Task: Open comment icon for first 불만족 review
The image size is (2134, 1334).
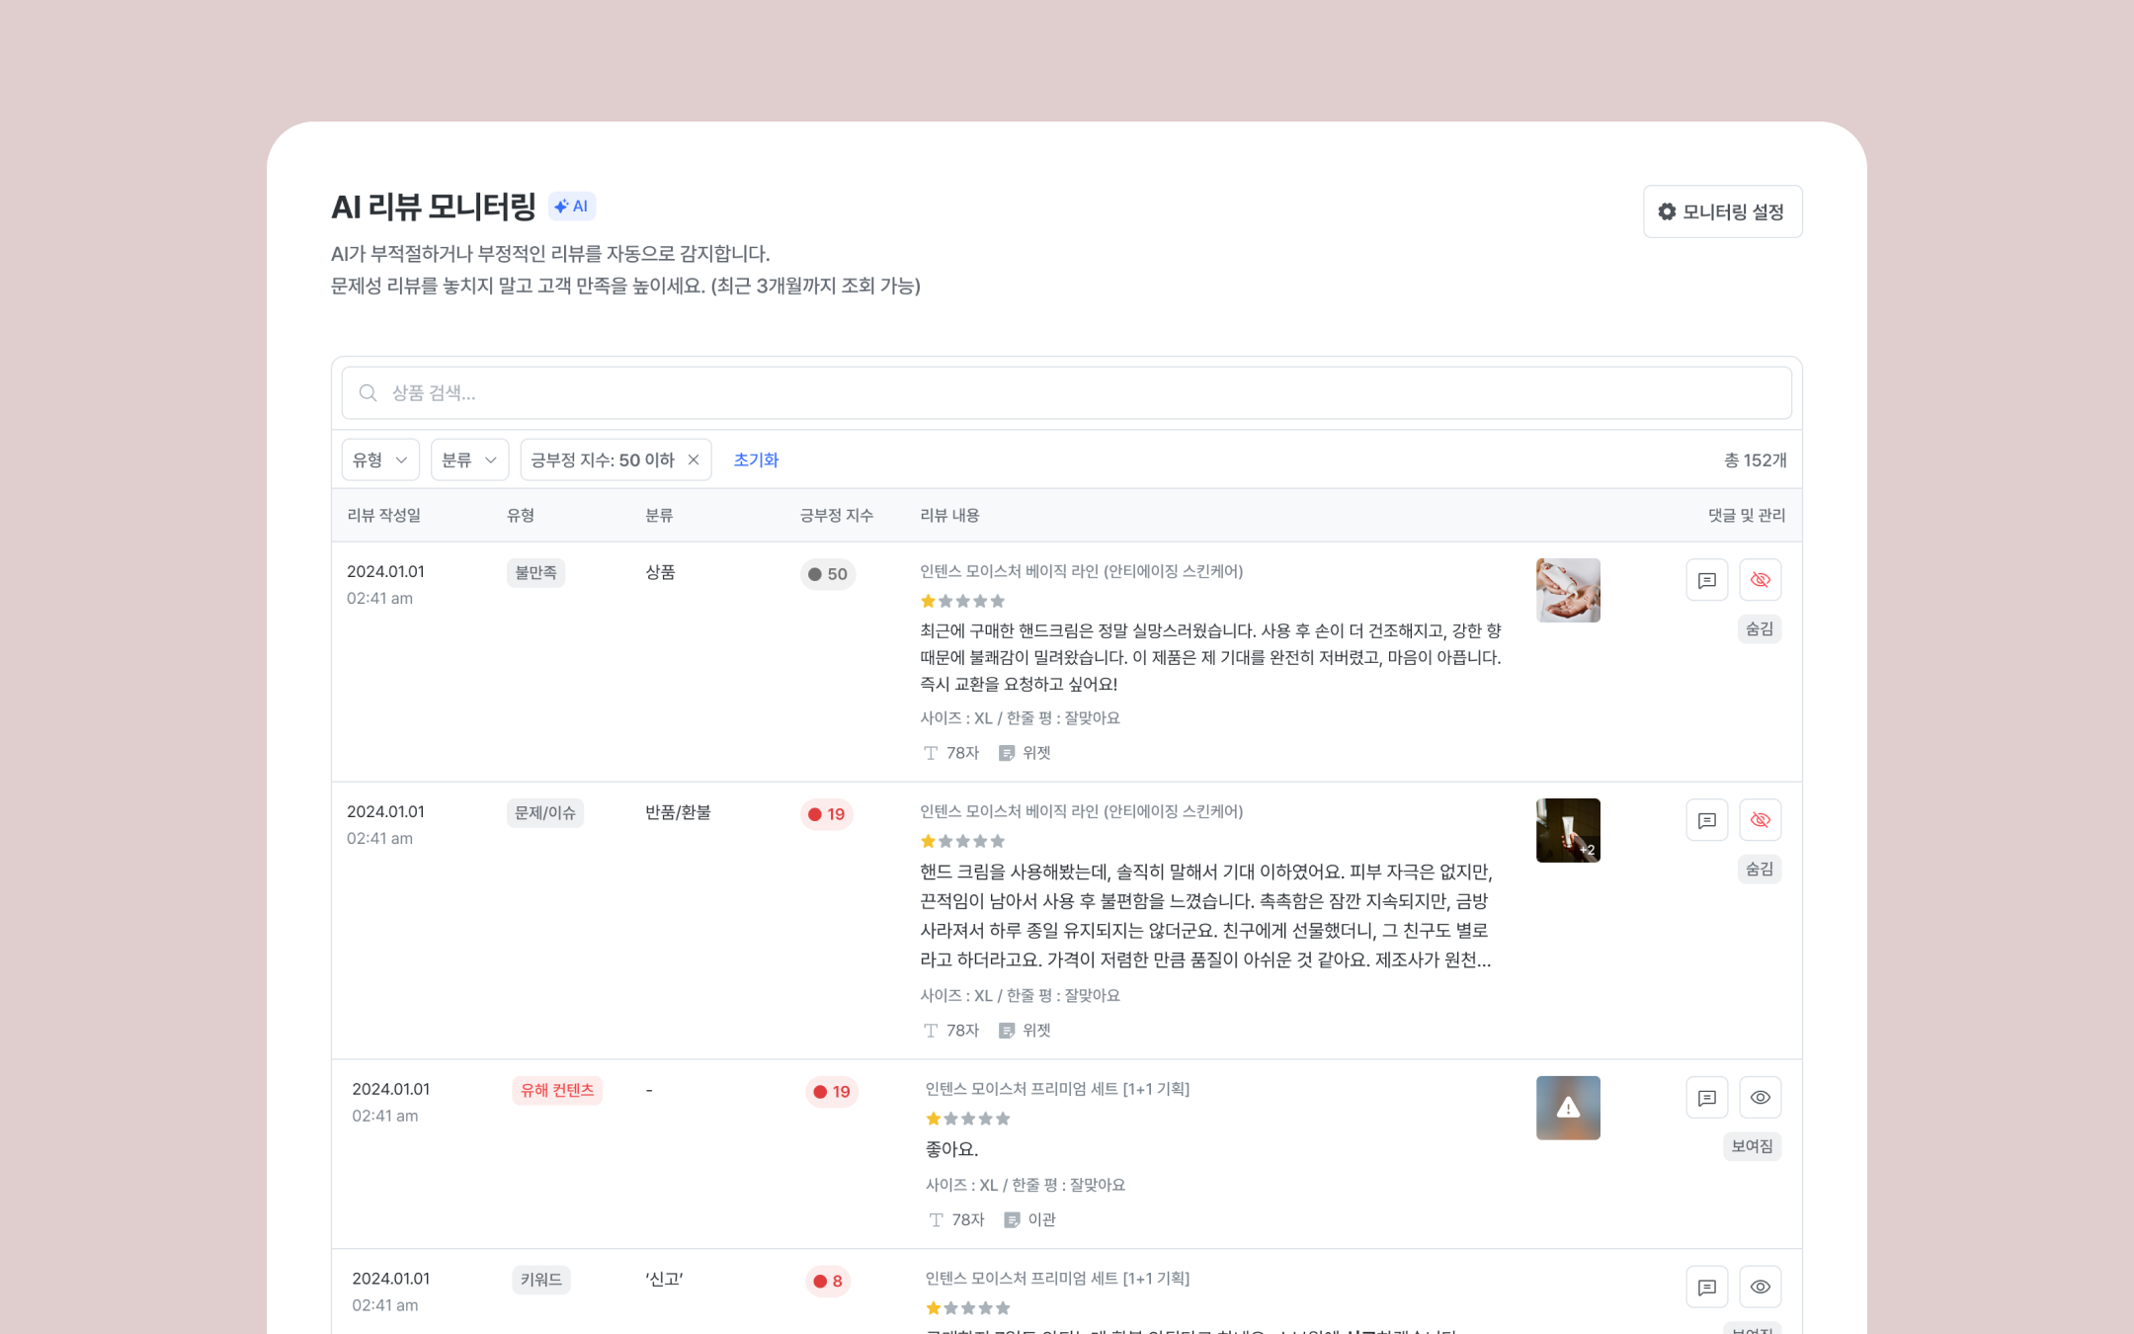Action: (x=1706, y=580)
